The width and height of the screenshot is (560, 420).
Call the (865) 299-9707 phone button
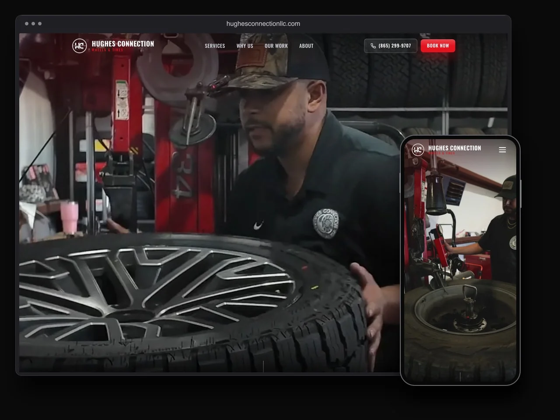tap(391, 46)
